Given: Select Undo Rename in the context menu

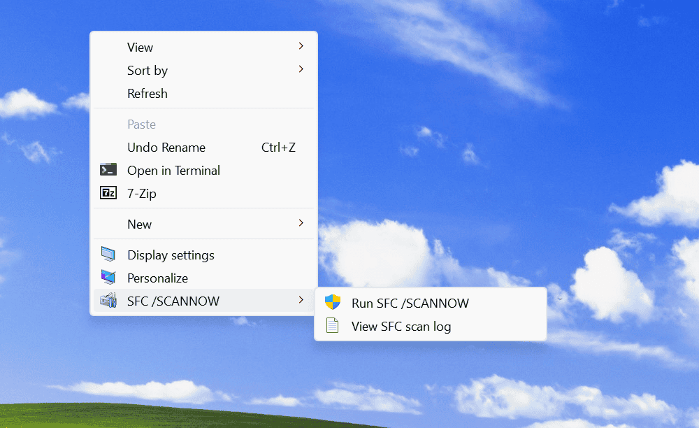Looking at the screenshot, I should click(x=203, y=147).
